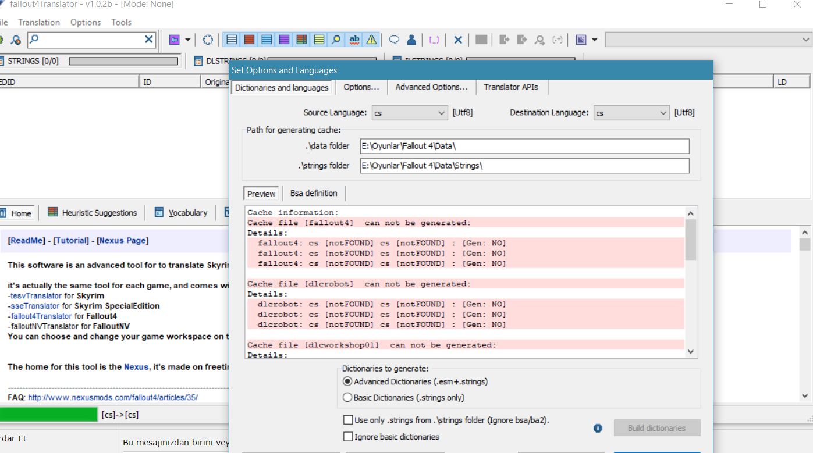Screen dimensions: 813x453
Task: Clear the search box with the X
Action: pyautogui.click(x=149, y=40)
